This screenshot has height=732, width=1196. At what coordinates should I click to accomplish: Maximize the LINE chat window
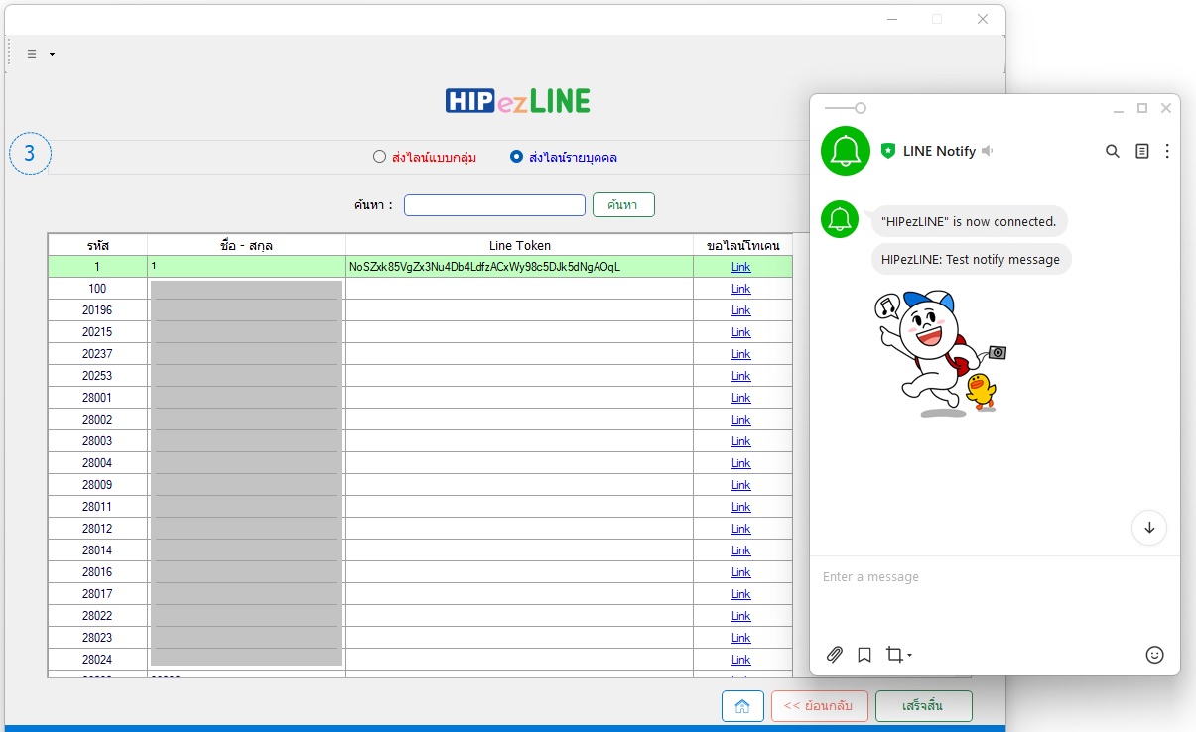click(x=1142, y=108)
